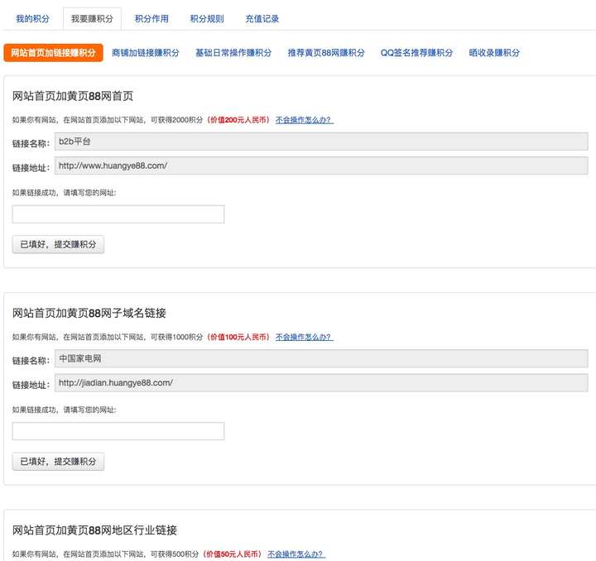This screenshot has height=561, width=596.
Task: Open 晒收录赚积分 section
Action: (494, 53)
